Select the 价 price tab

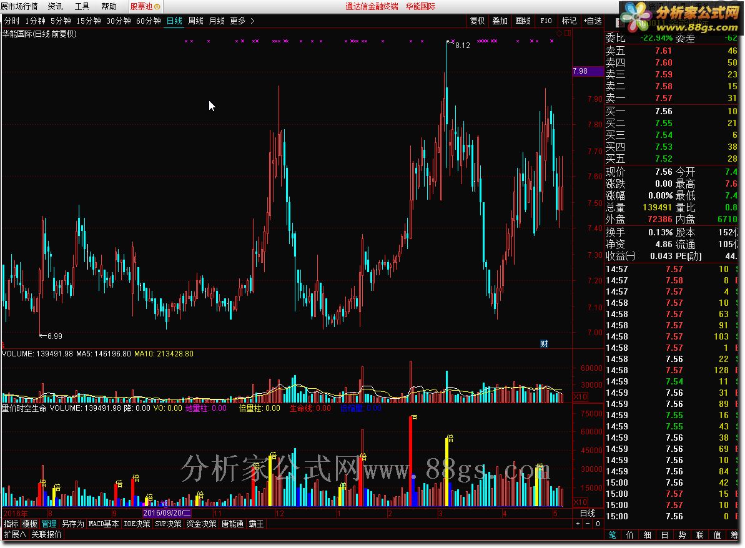(x=630, y=535)
